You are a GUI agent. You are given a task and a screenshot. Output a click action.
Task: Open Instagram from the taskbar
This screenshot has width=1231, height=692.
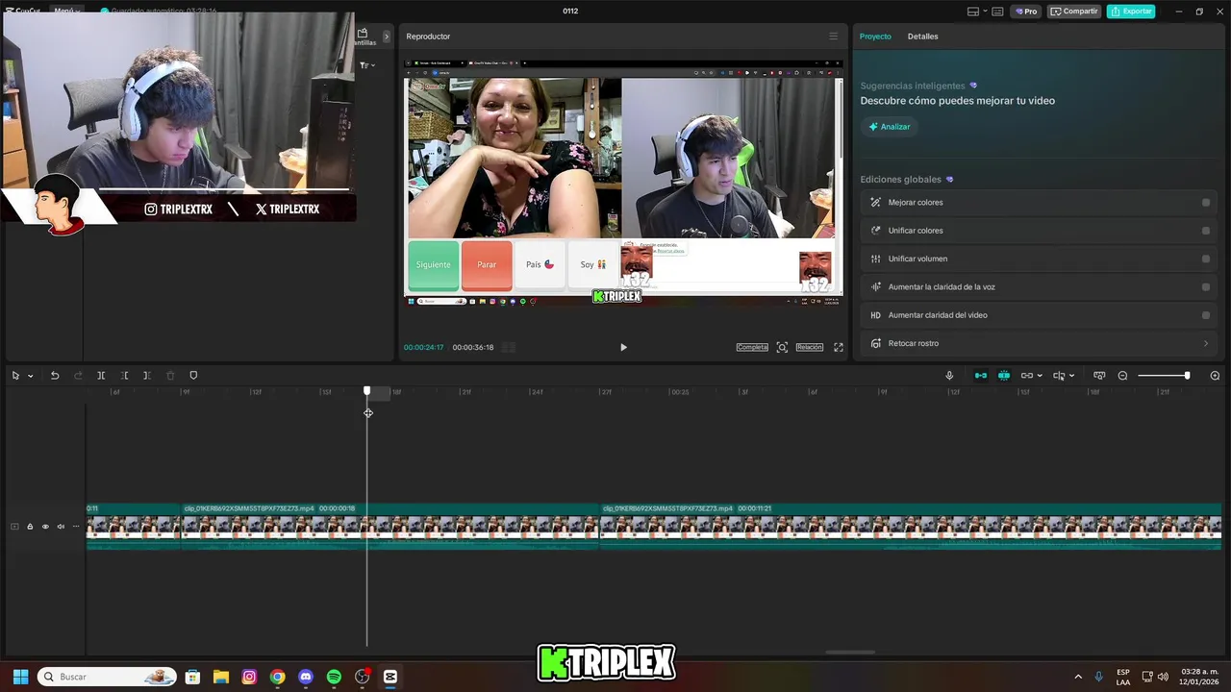tap(249, 677)
